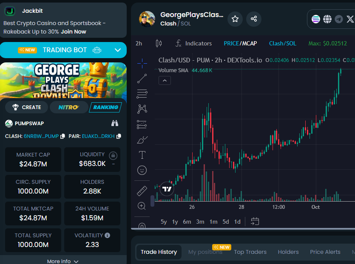Expand the TRADING BOT panel
Screen dimensions: 355x264
tap(63, 50)
